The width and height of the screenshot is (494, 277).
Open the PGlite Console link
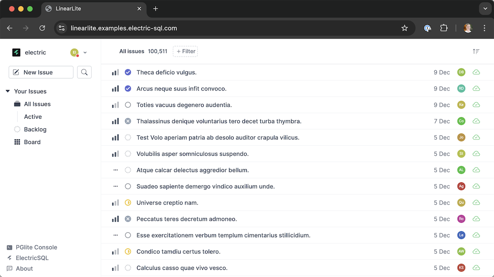[x=36, y=248]
